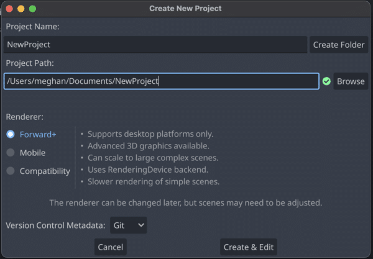This screenshot has width=373, height=259.
Task: Minimize the window with the yellow button
Action: (21, 9)
